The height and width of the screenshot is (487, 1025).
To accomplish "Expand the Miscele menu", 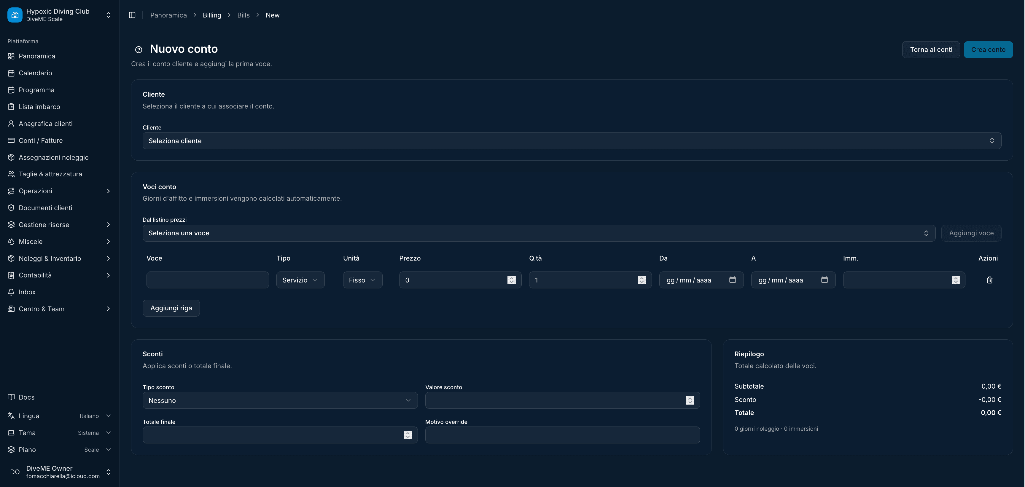I will pos(60,242).
